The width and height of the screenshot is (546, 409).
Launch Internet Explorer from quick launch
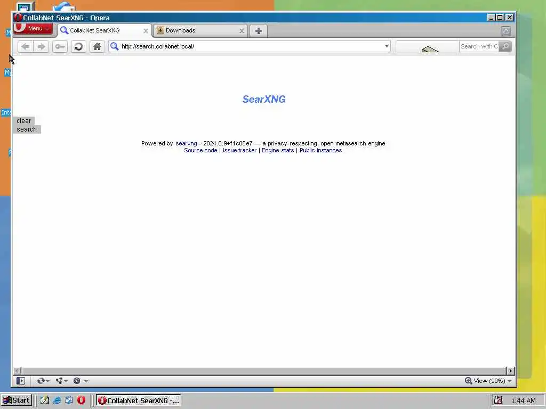click(57, 400)
